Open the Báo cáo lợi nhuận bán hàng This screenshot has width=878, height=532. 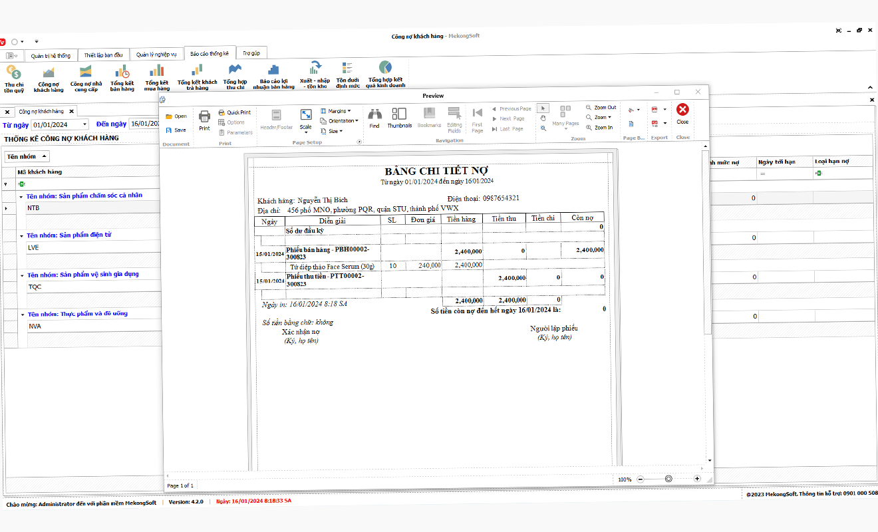click(273, 76)
